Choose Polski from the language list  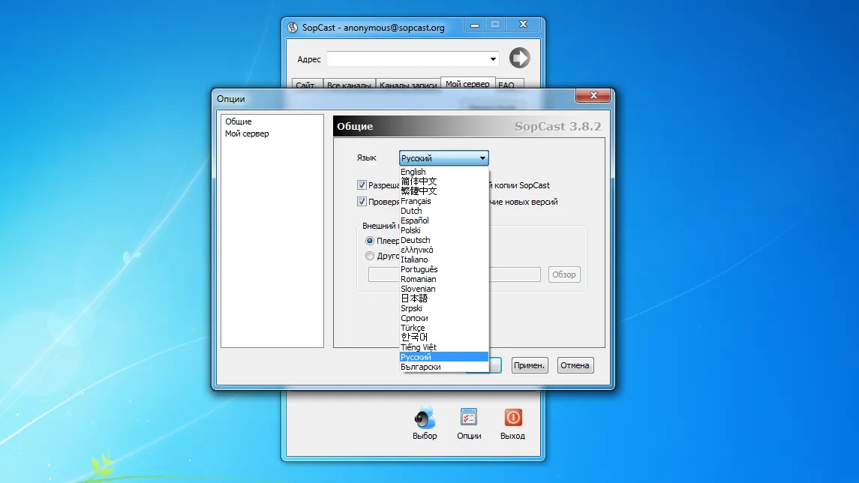point(444,230)
